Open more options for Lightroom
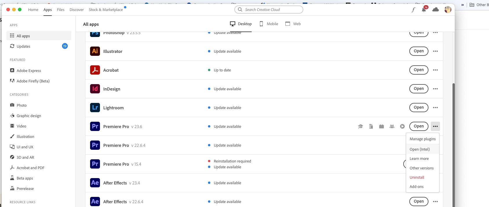489x207 pixels. (x=435, y=108)
